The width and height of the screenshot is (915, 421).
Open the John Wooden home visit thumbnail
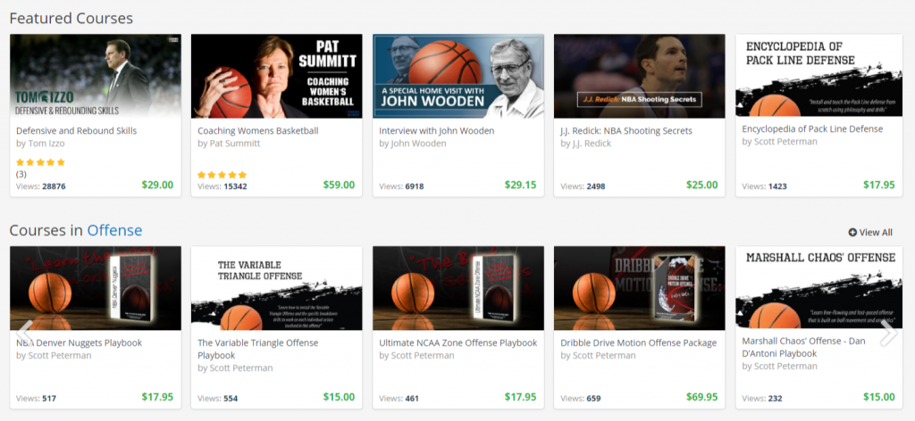point(458,77)
